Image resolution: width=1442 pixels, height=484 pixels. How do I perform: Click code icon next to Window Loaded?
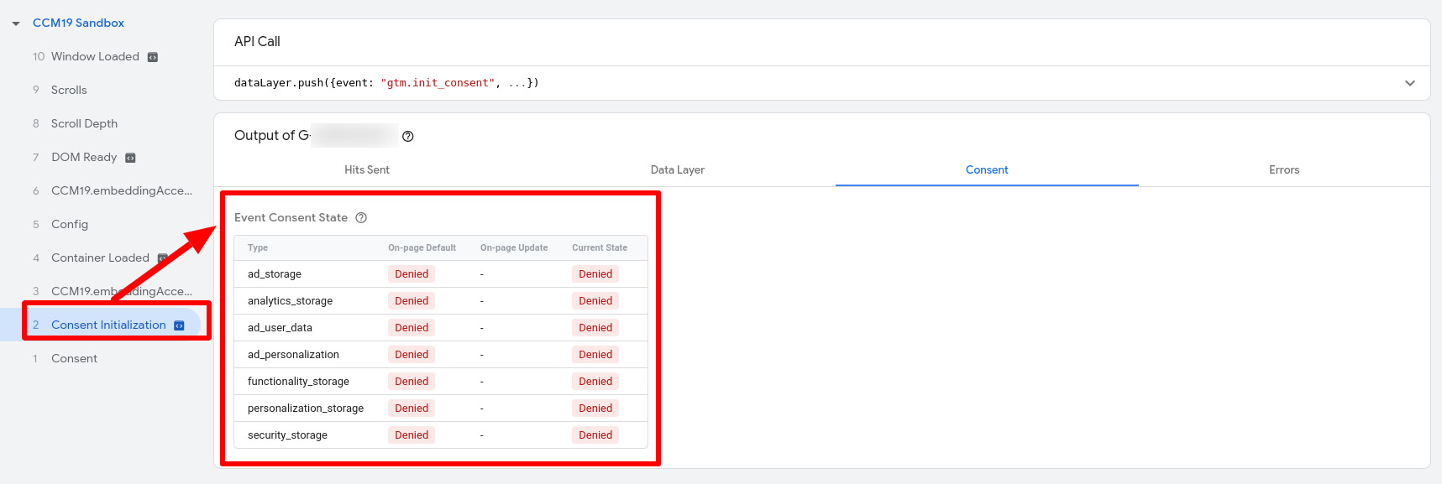(153, 57)
